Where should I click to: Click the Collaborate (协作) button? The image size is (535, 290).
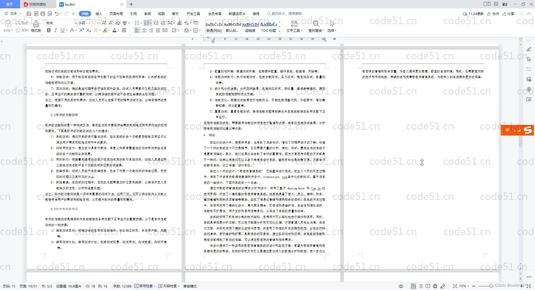coord(493,14)
